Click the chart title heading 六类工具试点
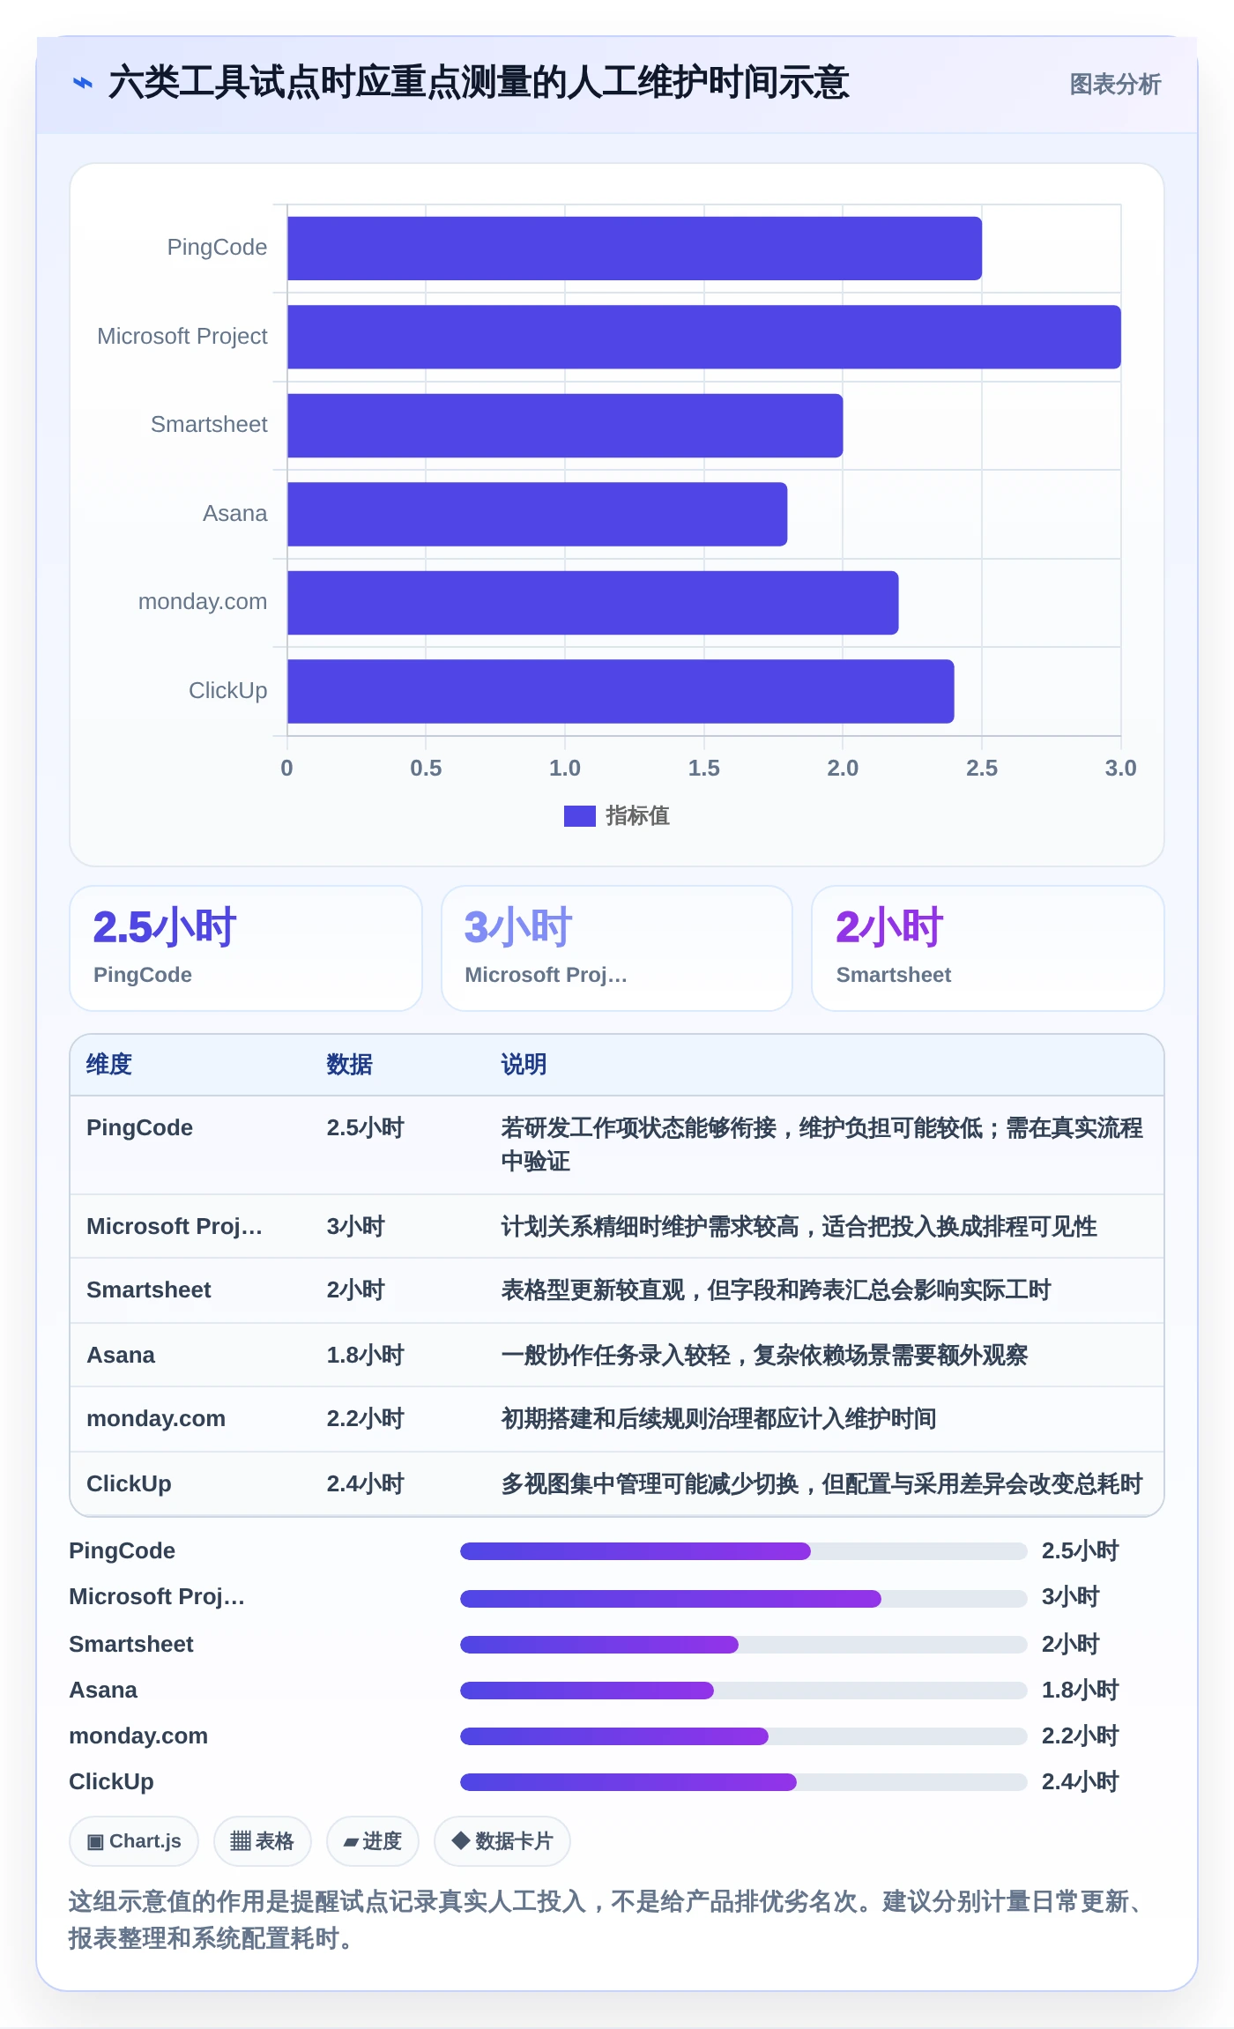This screenshot has height=2029, width=1234. click(x=479, y=83)
